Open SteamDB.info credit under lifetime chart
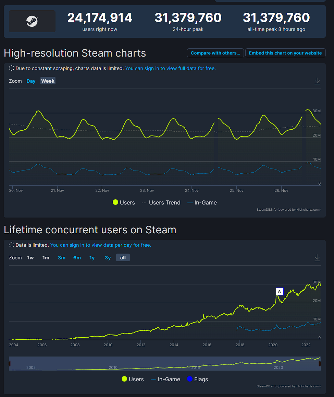334x397 pixels. tap(288, 386)
